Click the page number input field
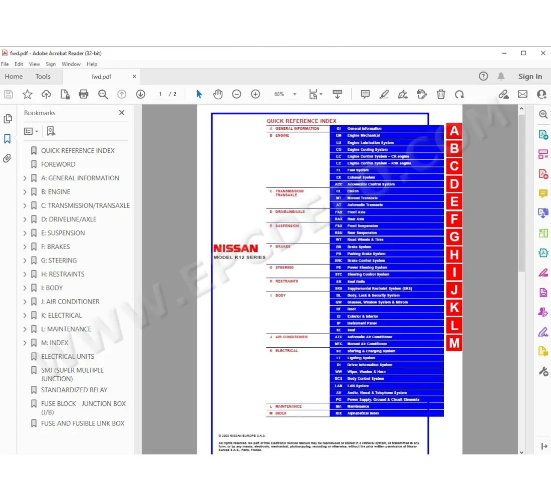551x501 pixels. (x=160, y=94)
